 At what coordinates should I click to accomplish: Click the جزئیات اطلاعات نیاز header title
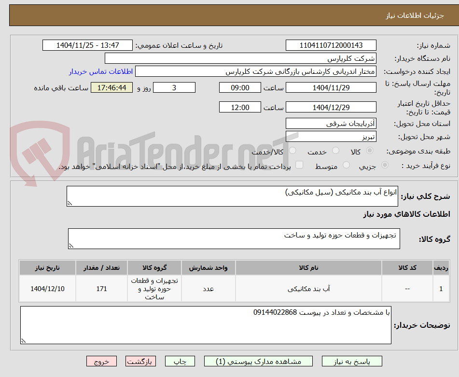[415, 15]
